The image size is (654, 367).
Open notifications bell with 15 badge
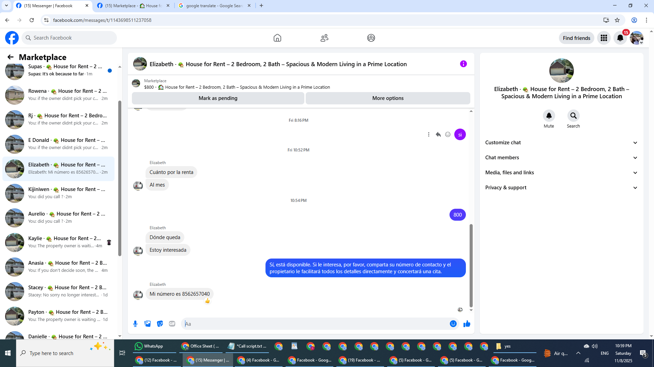(x=620, y=38)
